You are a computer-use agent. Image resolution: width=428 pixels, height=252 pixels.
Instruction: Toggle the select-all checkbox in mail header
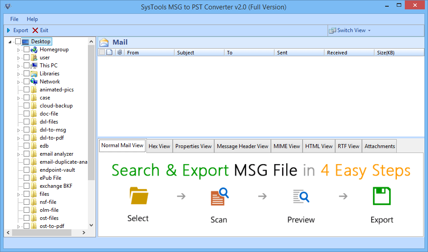tap(102, 52)
